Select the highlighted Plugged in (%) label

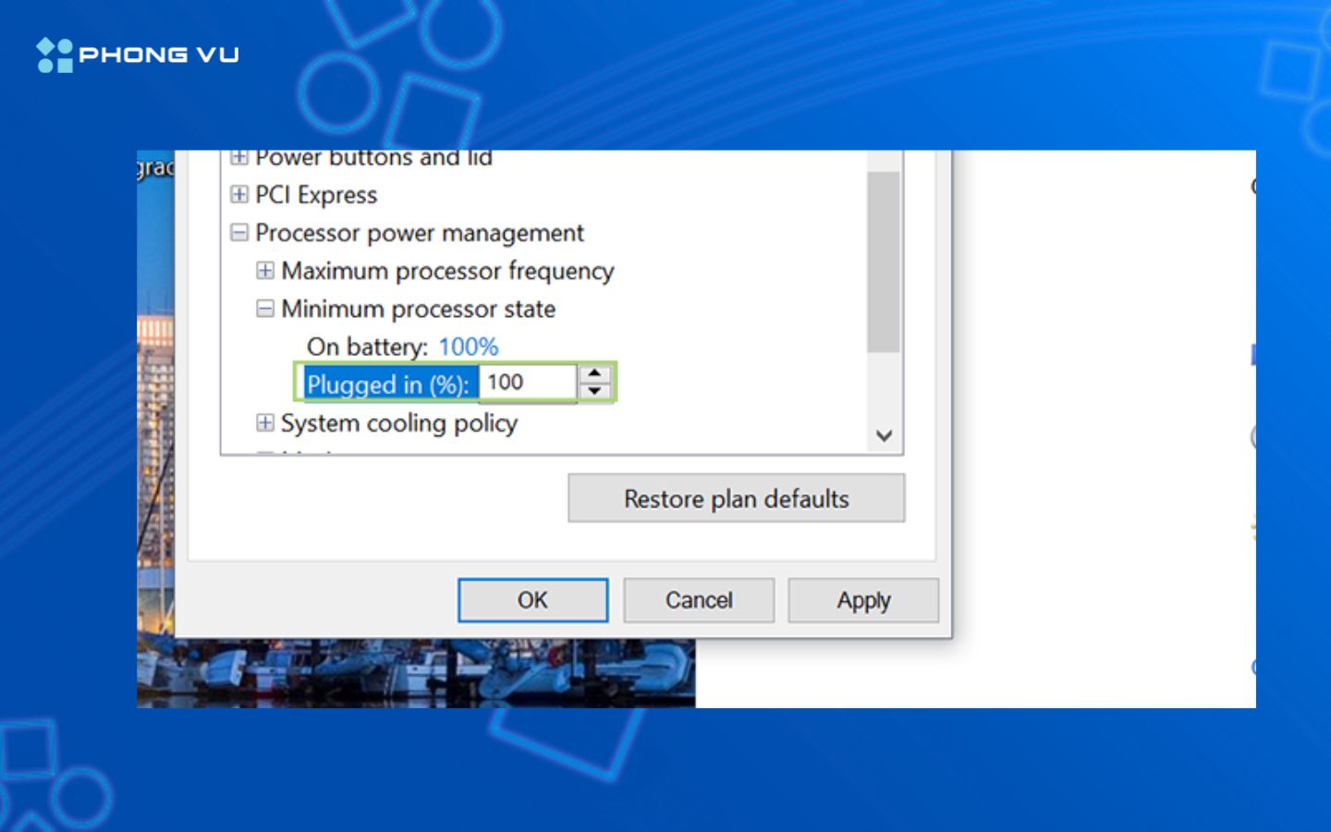(x=388, y=385)
